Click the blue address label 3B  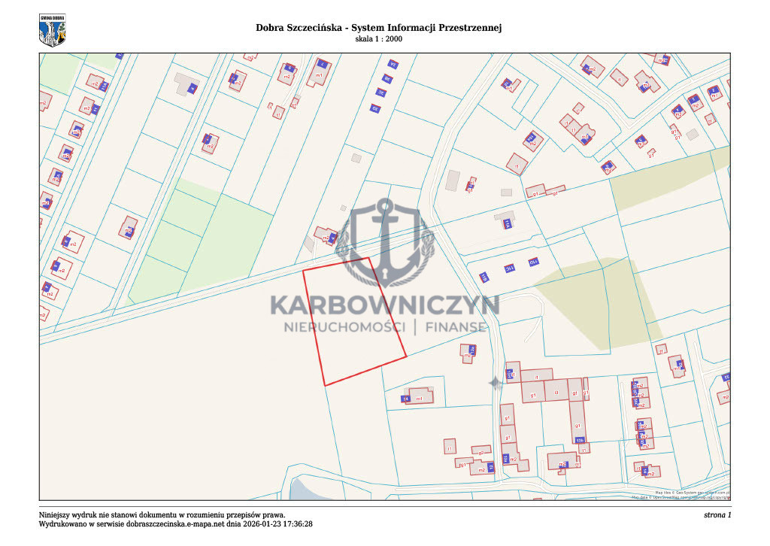click(x=387, y=78)
